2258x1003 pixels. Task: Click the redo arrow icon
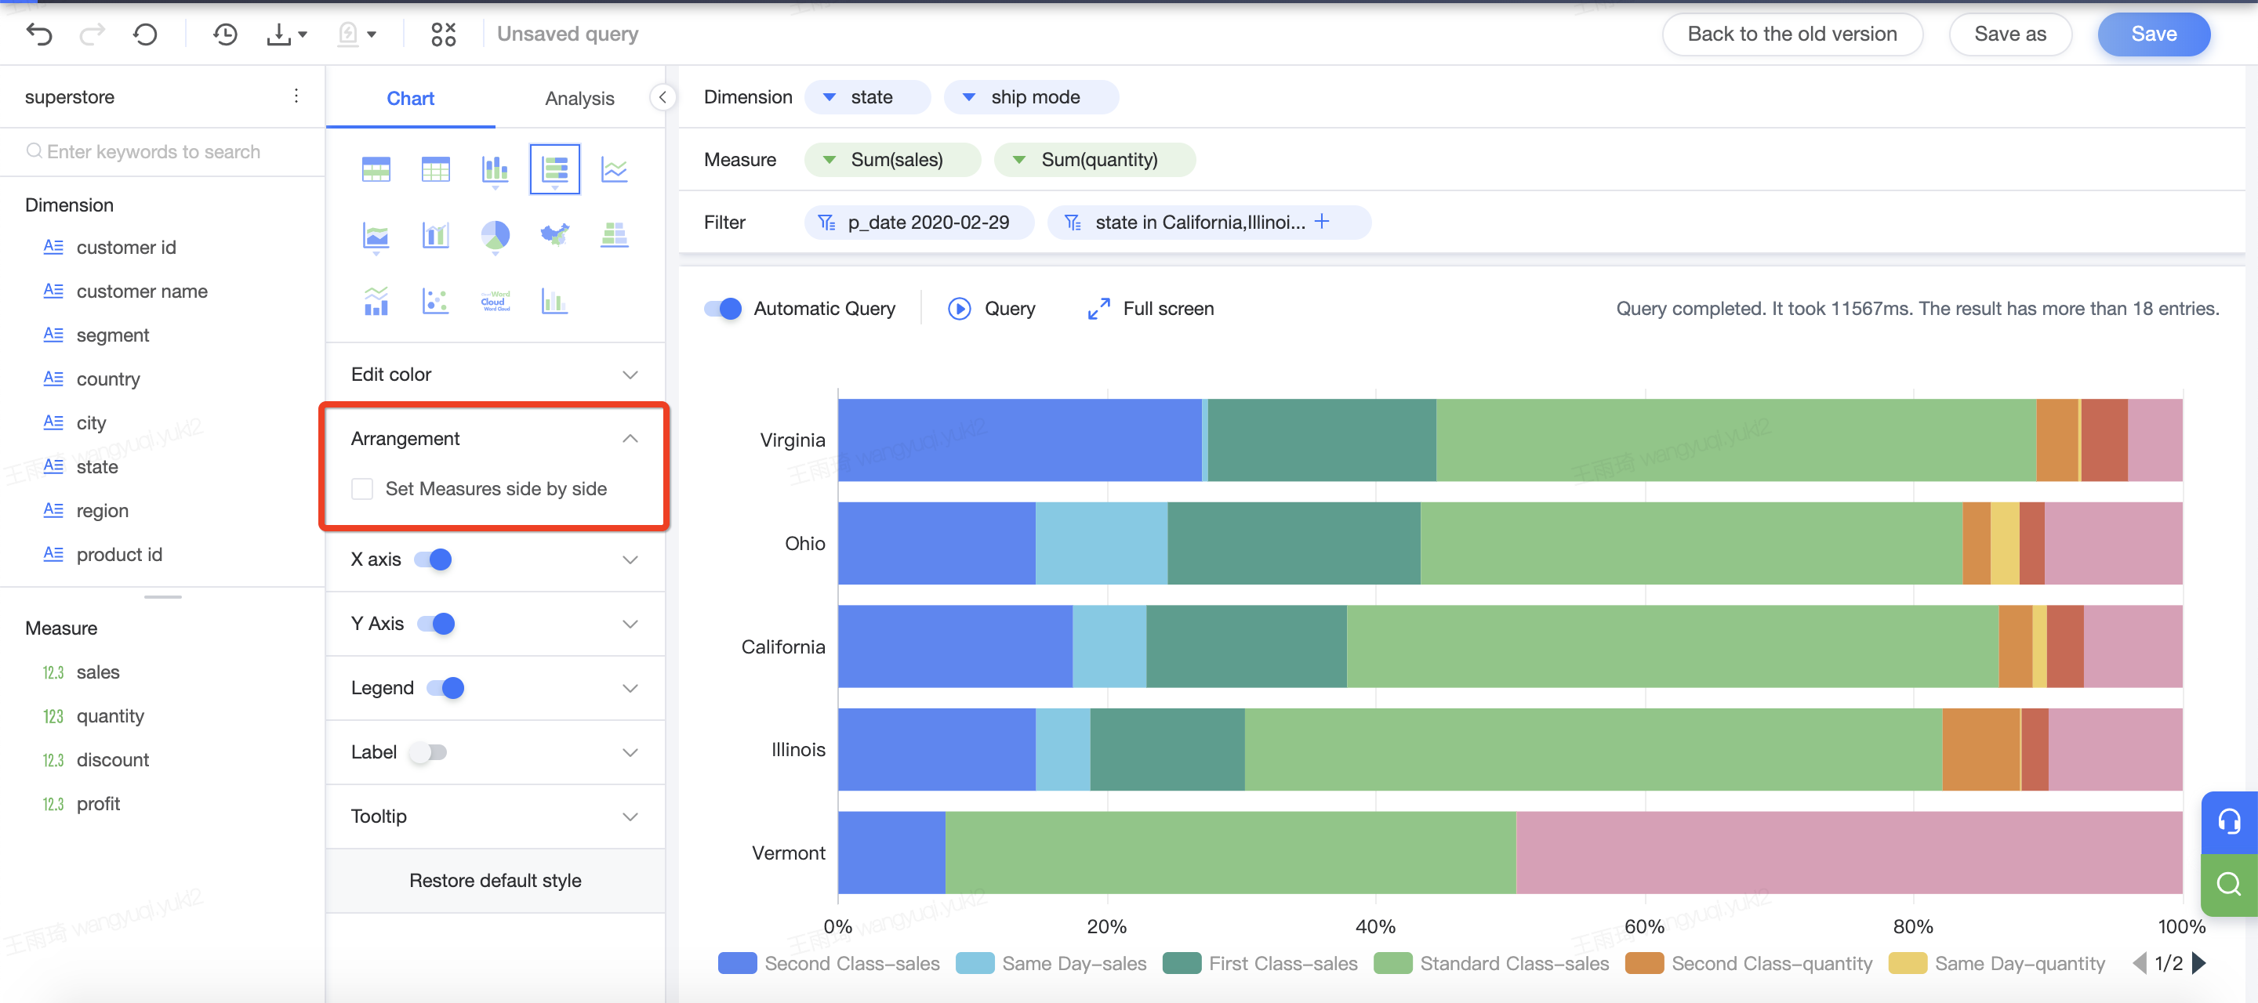tap(92, 34)
